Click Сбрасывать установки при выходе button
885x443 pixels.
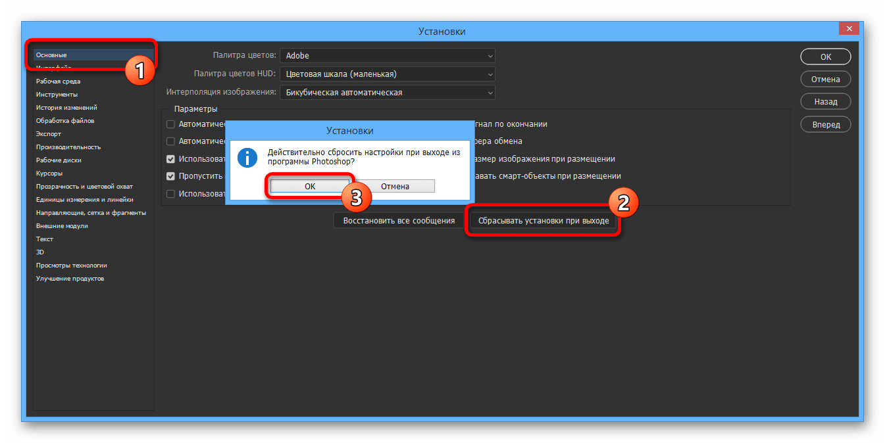(x=544, y=221)
